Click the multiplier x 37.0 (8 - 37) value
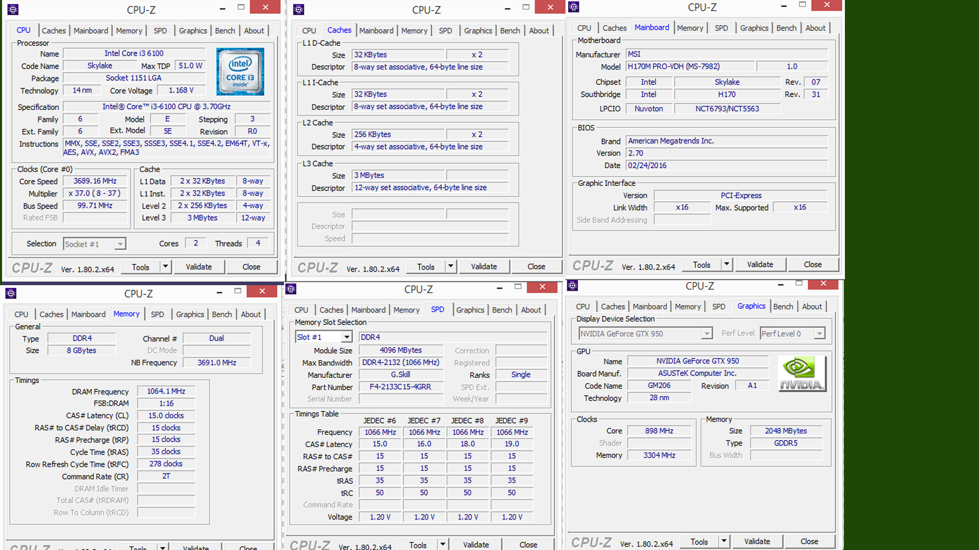Viewport: 979px width, 550px height. coord(95,193)
